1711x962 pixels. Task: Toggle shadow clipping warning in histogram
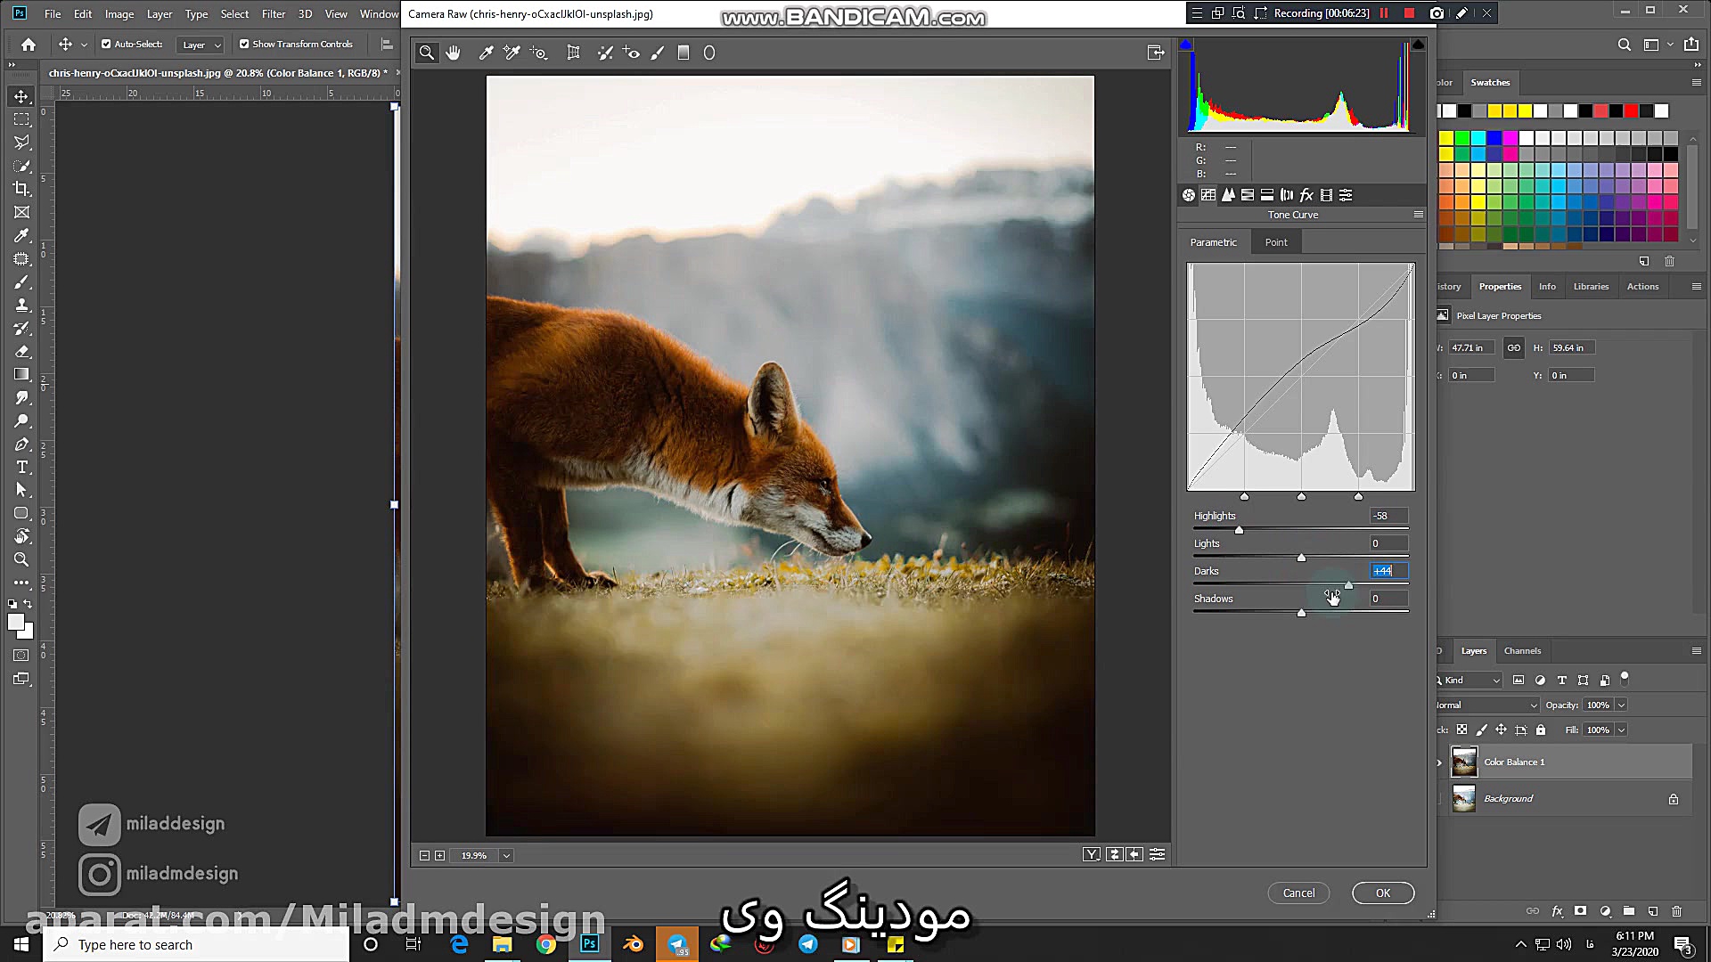1186,44
